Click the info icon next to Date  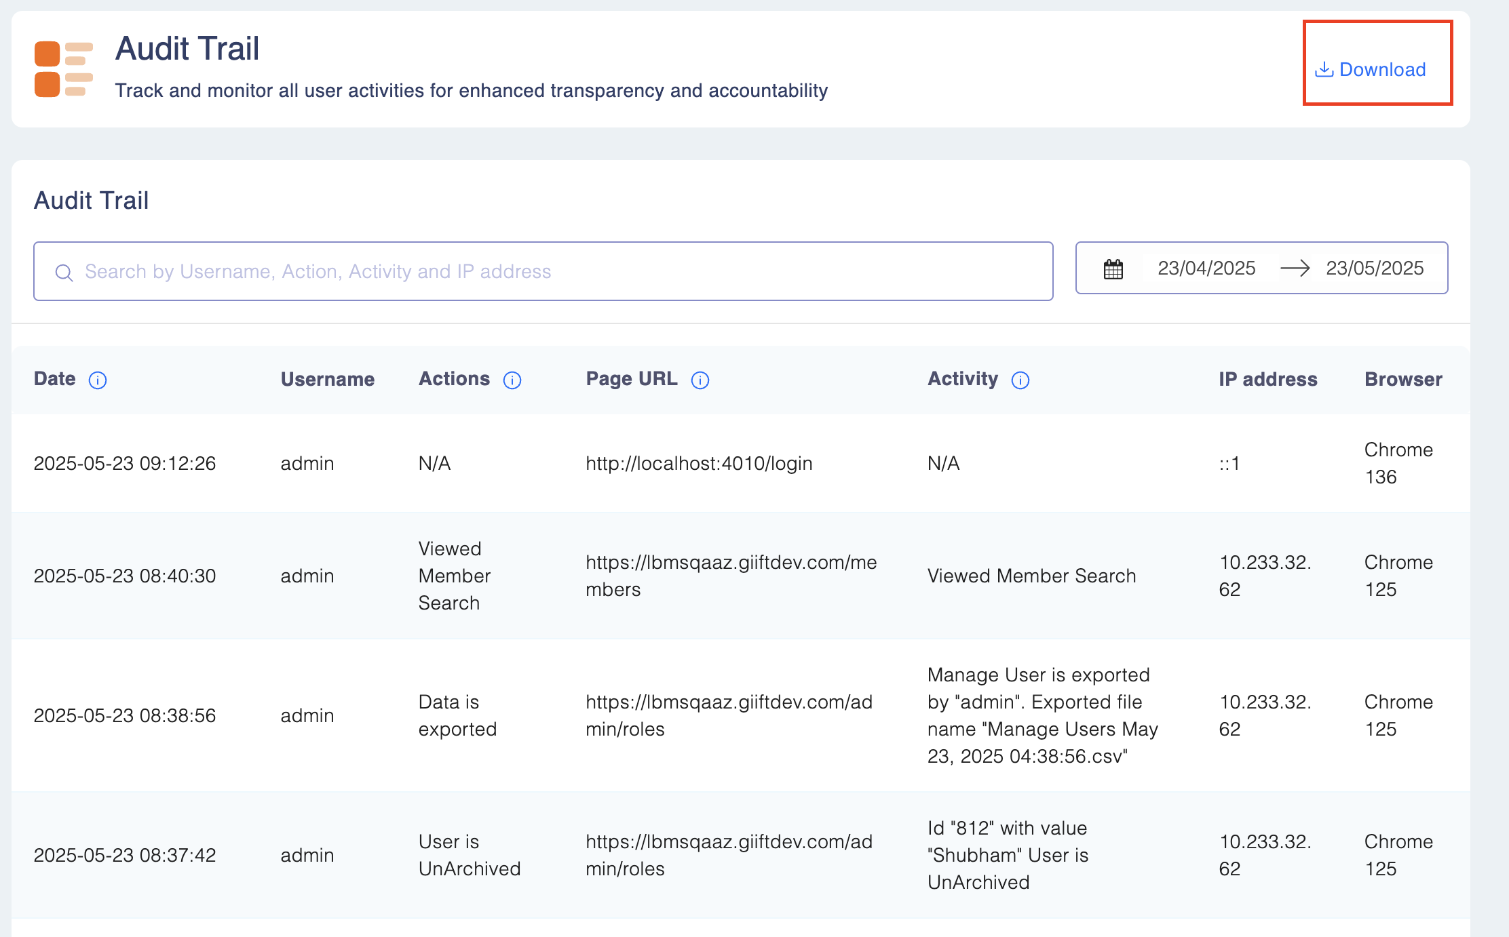[98, 380]
